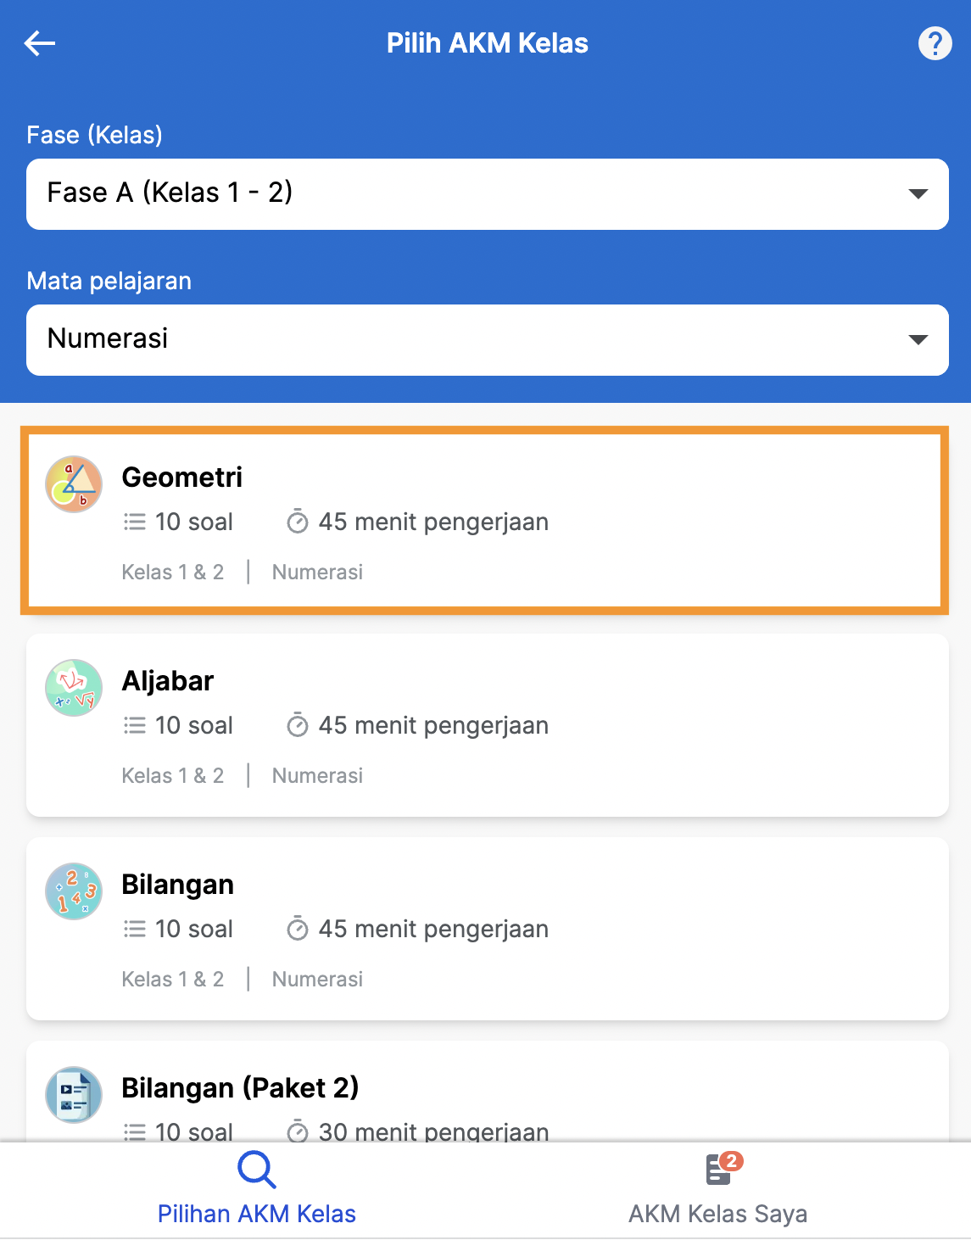Go back using the arrow icon
The height and width of the screenshot is (1240, 971).
40,43
